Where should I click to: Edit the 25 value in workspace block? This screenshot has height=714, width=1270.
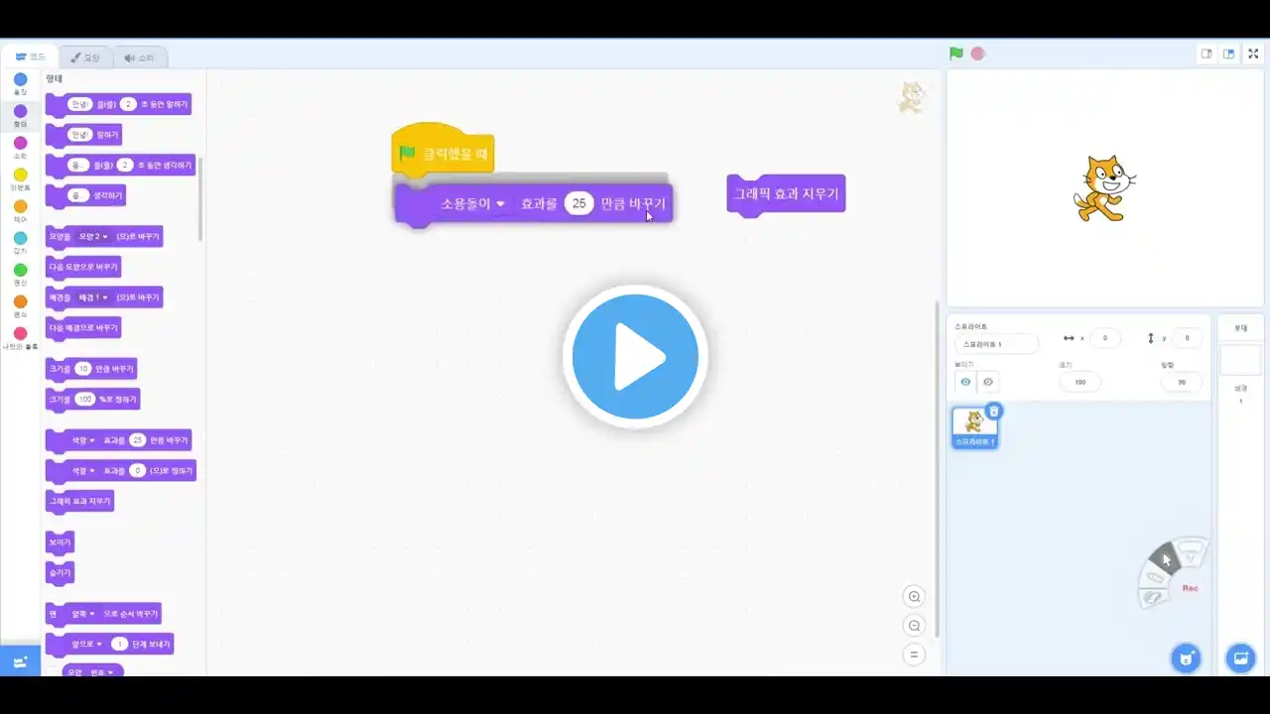coord(579,203)
